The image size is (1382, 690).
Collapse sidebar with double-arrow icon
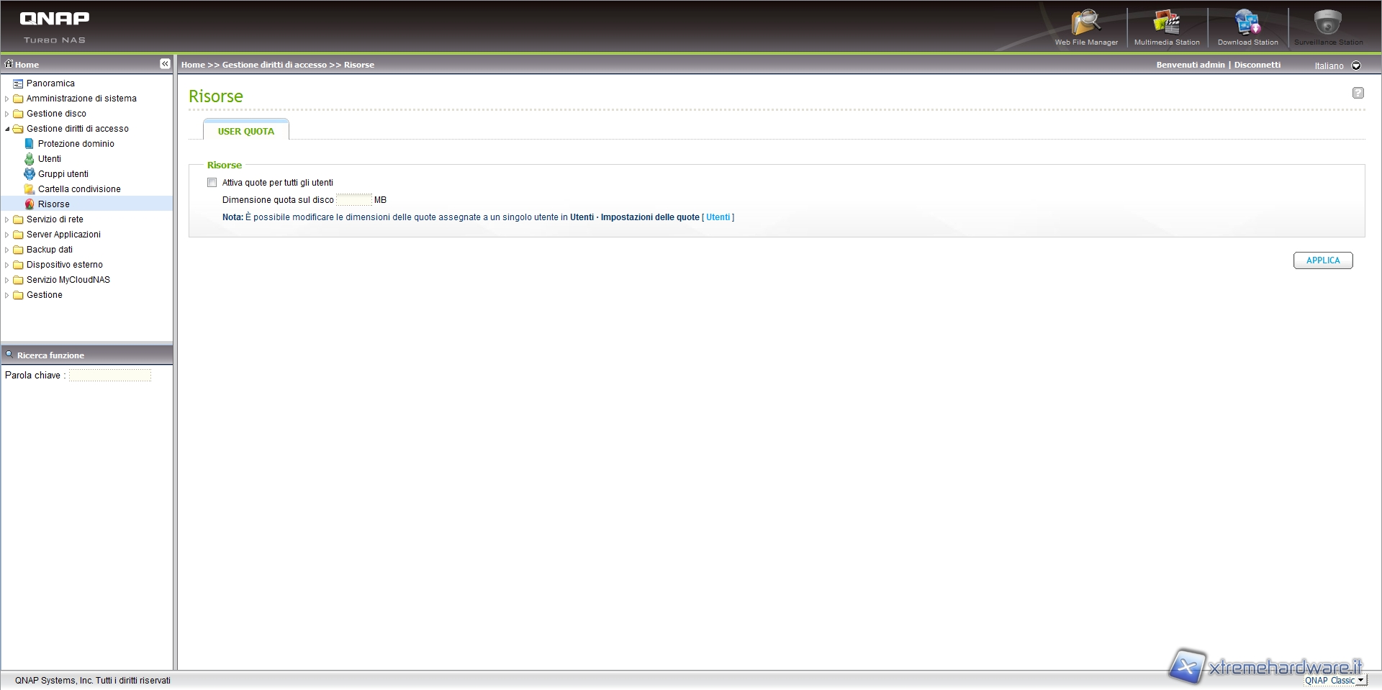(165, 64)
